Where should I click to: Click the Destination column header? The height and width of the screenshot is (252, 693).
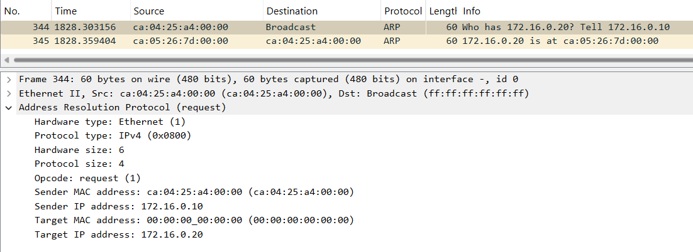click(322, 11)
